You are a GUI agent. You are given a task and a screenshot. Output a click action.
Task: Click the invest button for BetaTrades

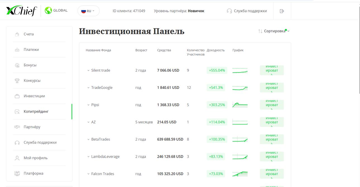tap(272, 139)
